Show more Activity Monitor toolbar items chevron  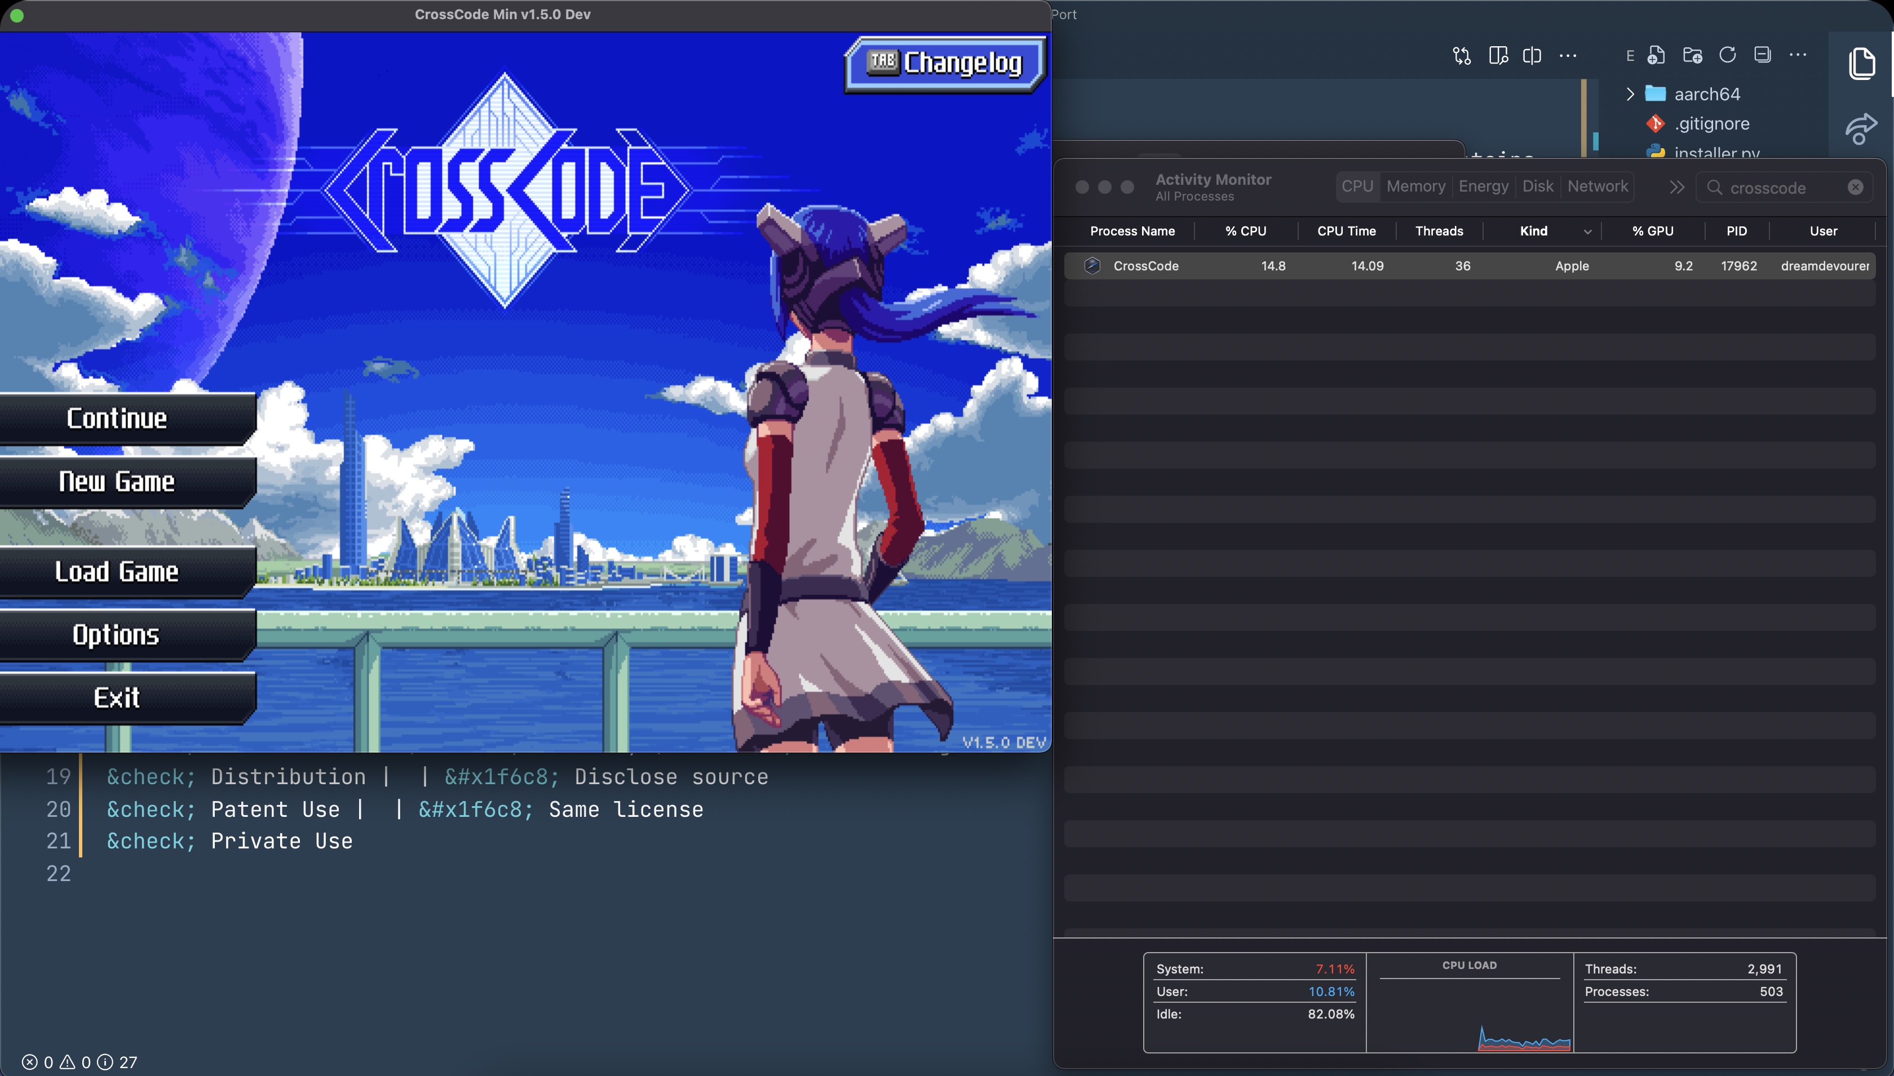1676,187
